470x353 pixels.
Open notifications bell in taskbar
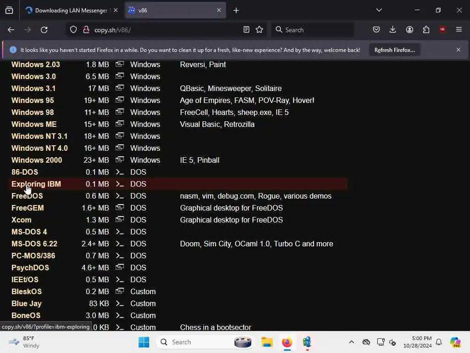click(439, 342)
